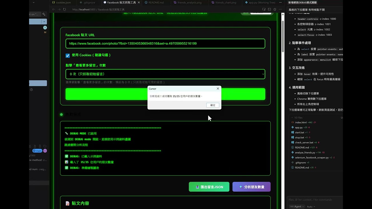Open the editor tabs overflow menu

click(x=280, y=2)
